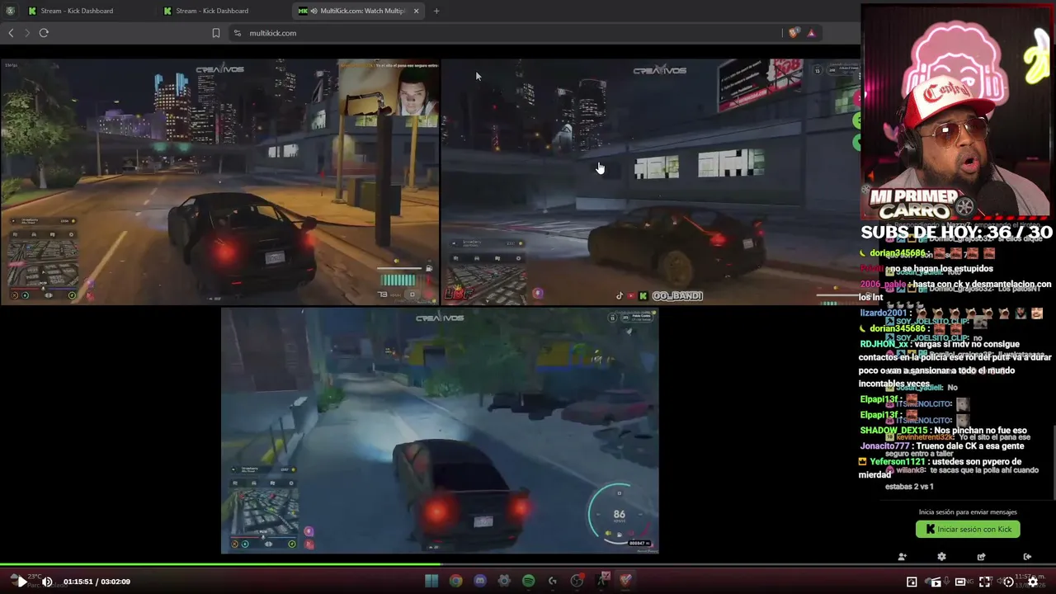Open the Brave Rewards triangle icon

tap(811, 33)
